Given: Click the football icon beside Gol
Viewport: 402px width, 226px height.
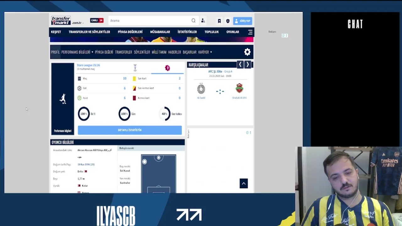Looking at the screenshot, I should 79,88.
